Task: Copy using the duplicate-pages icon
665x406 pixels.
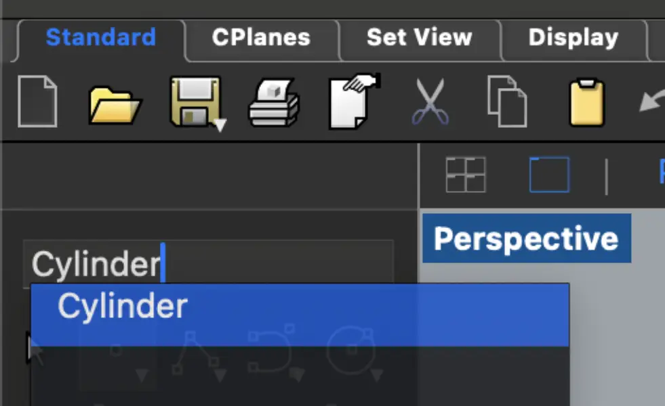Action: coord(507,101)
